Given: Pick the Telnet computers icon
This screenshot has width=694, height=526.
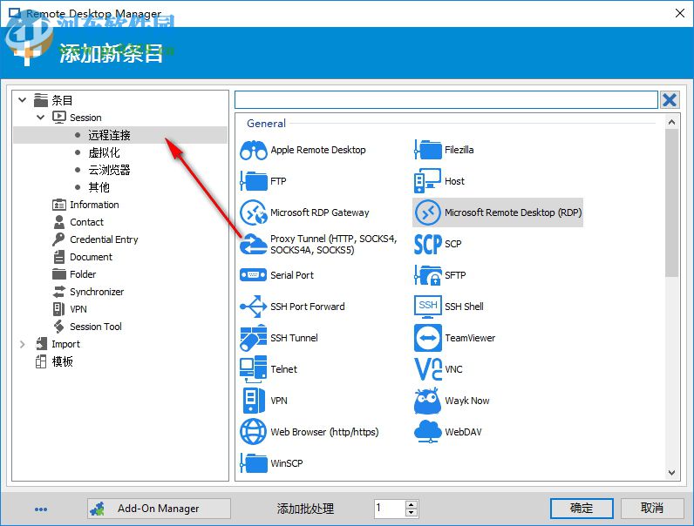Looking at the screenshot, I should [x=253, y=369].
